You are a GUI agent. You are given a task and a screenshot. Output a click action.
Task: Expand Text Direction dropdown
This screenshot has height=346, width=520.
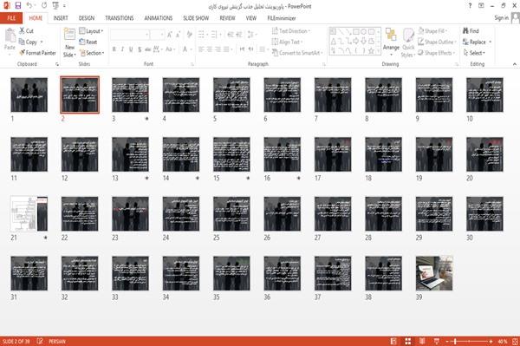click(291, 31)
